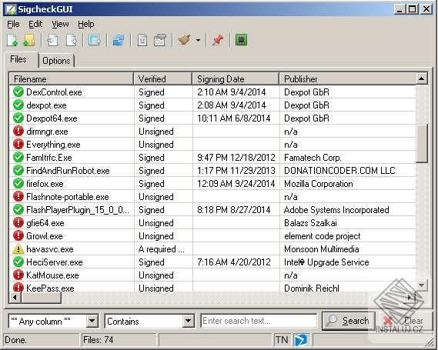Click the green check icon beside firefox.exe
The height and width of the screenshot is (350, 438).
pos(18,183)
